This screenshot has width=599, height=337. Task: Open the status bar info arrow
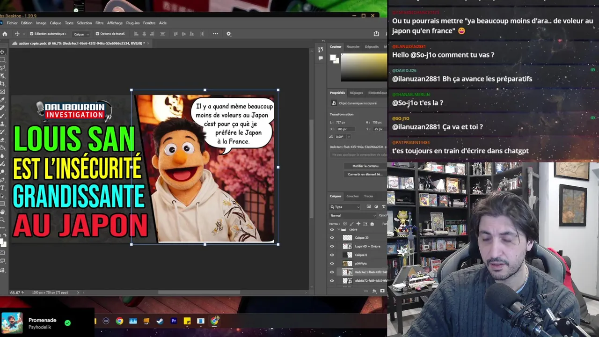click(x=78, y=293)
